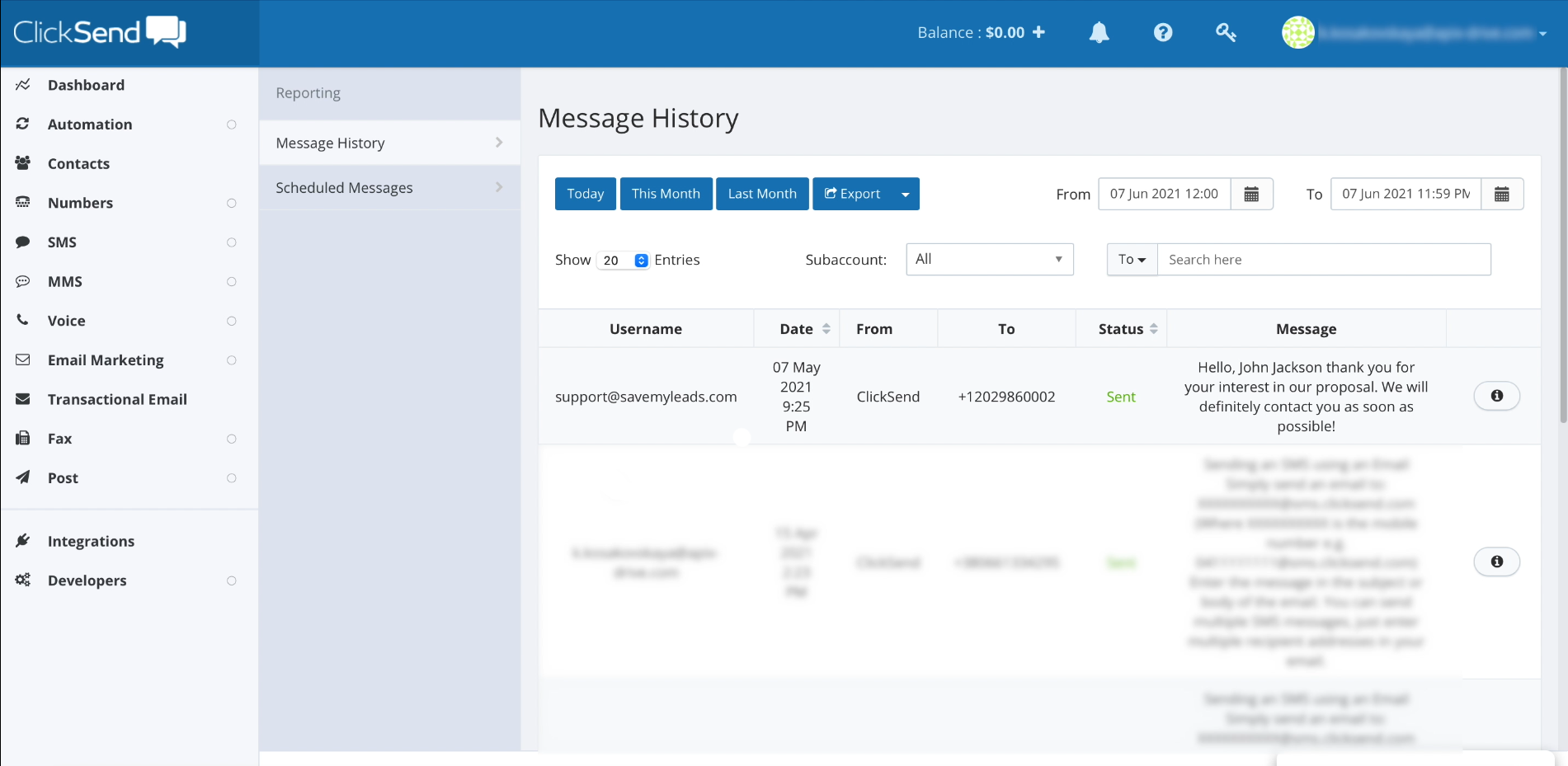Image resolution: width=1568 pixels, height=766 pixels.
Task: Click the Balance $0.00 text
Action: click(x=971, y=32)
